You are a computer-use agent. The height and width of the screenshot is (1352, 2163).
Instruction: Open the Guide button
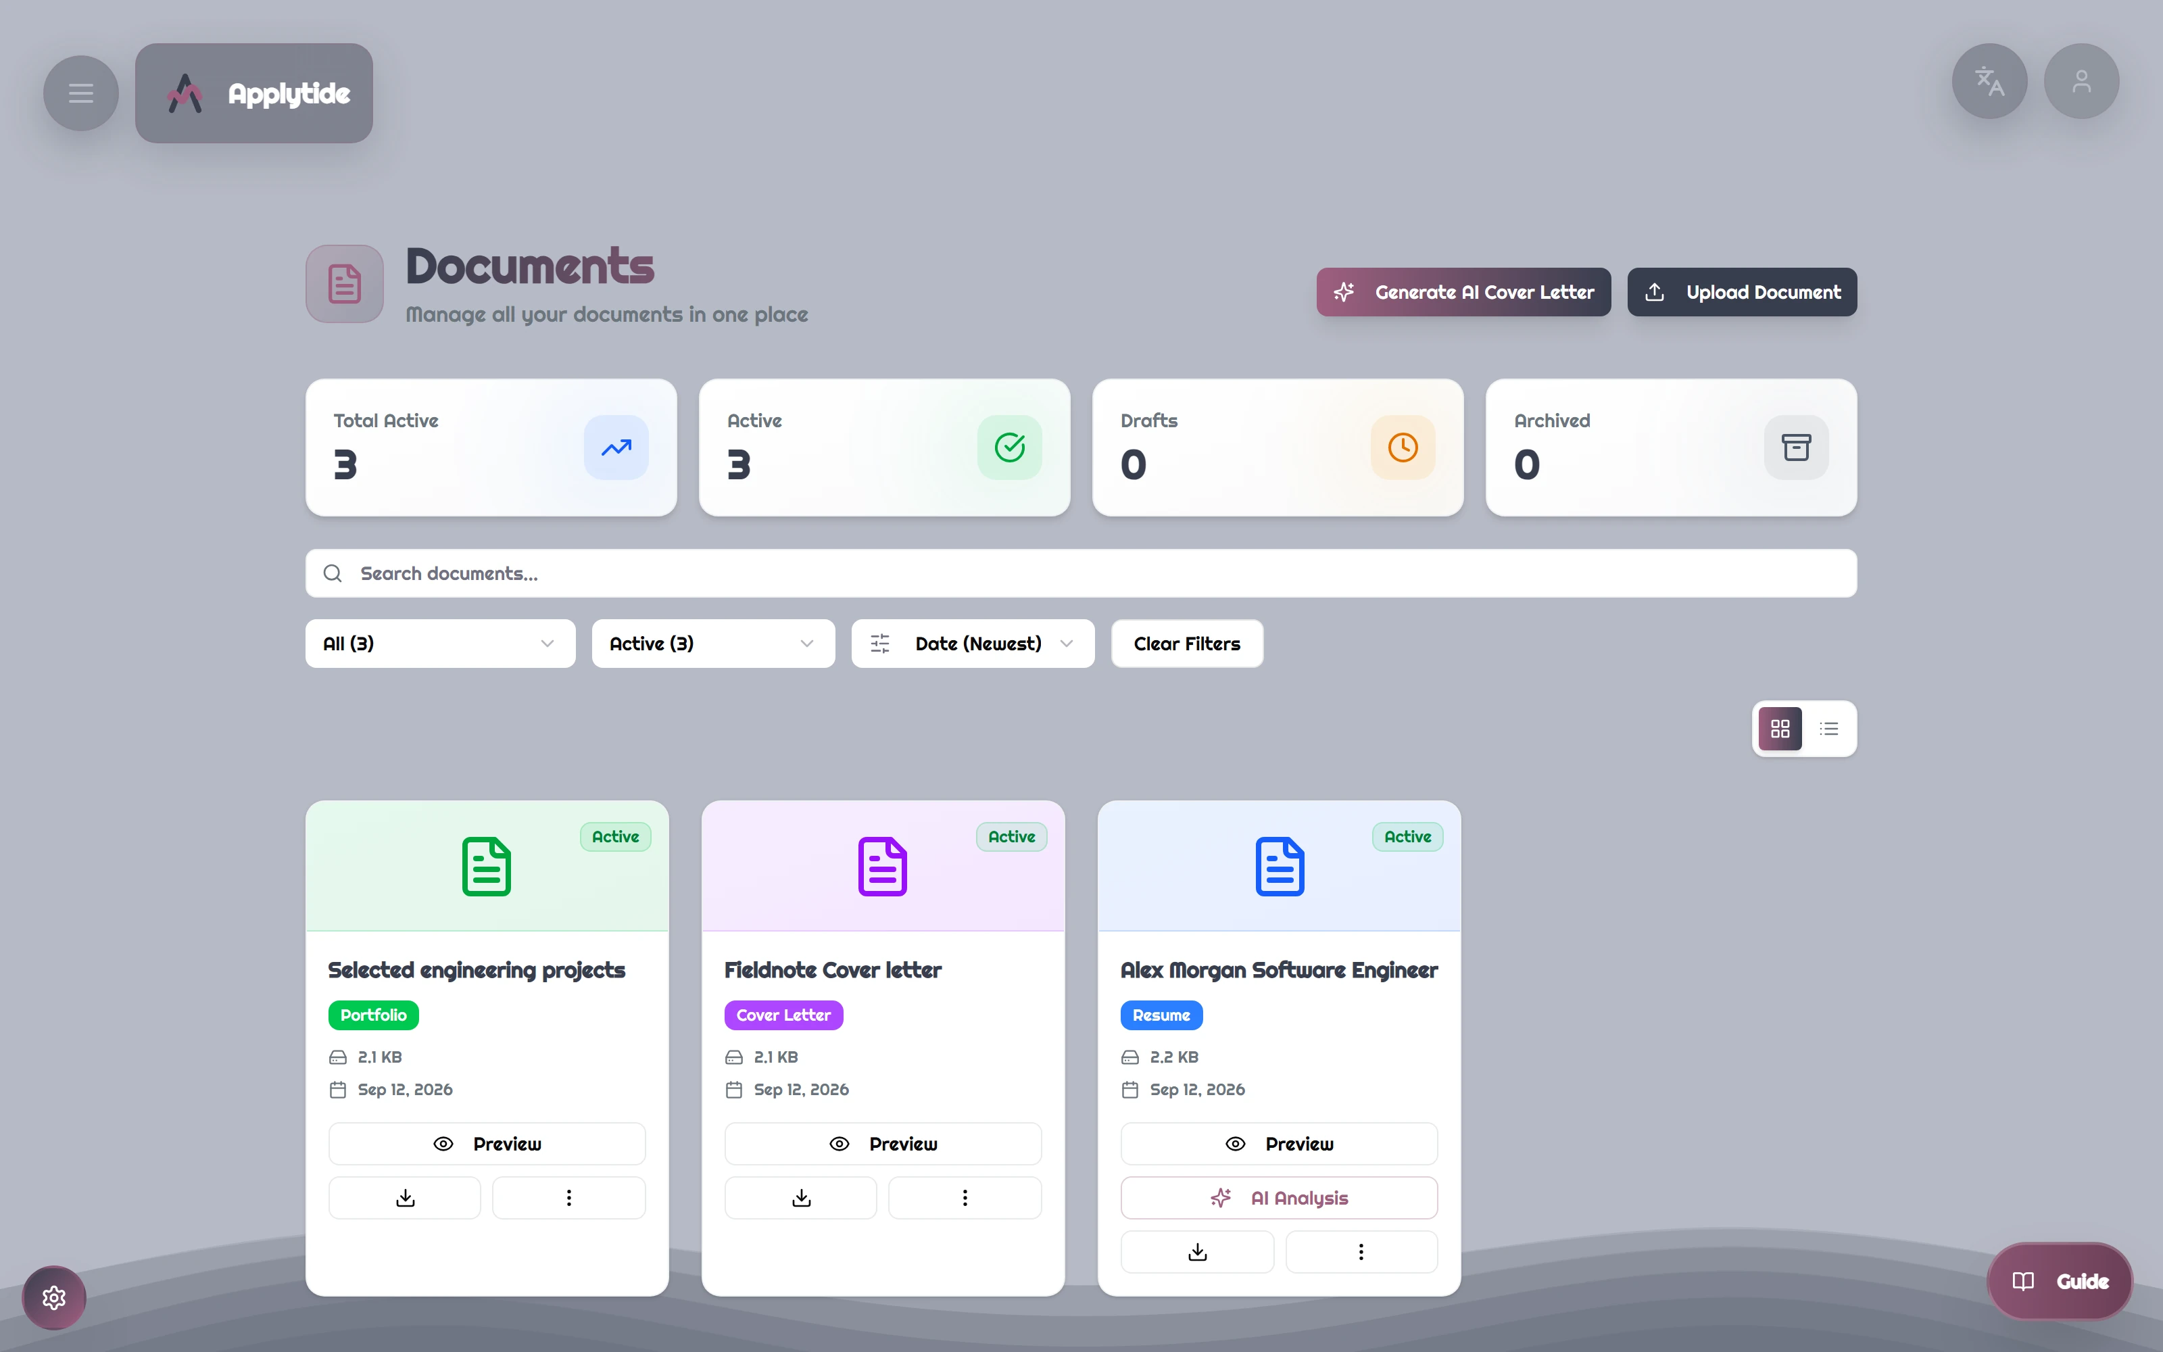2060,1282
